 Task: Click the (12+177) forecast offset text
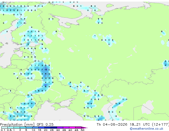pyautogui.click(x=160, y=125)
